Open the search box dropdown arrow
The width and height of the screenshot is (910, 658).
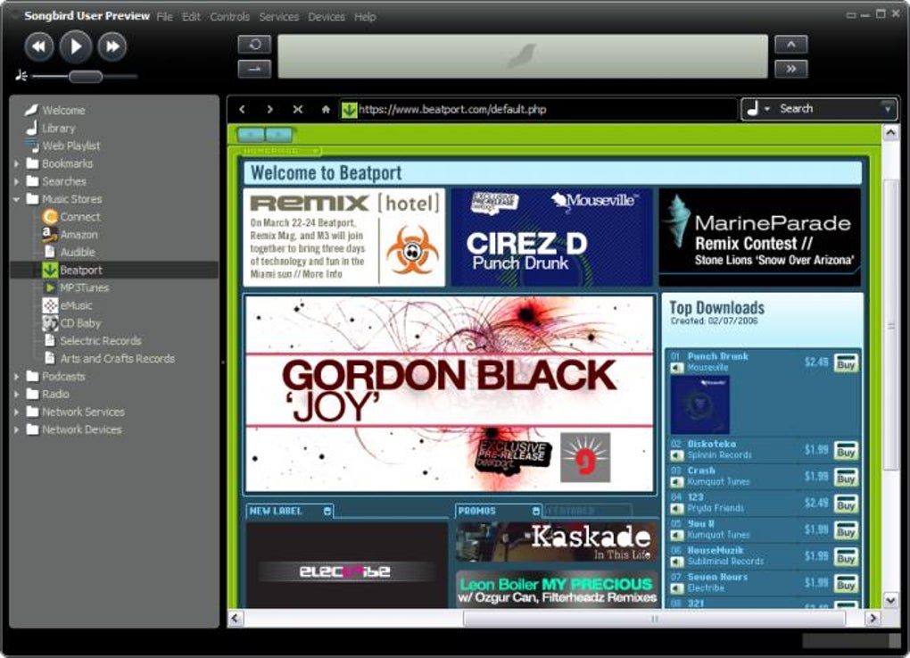(x=888, y=108)
